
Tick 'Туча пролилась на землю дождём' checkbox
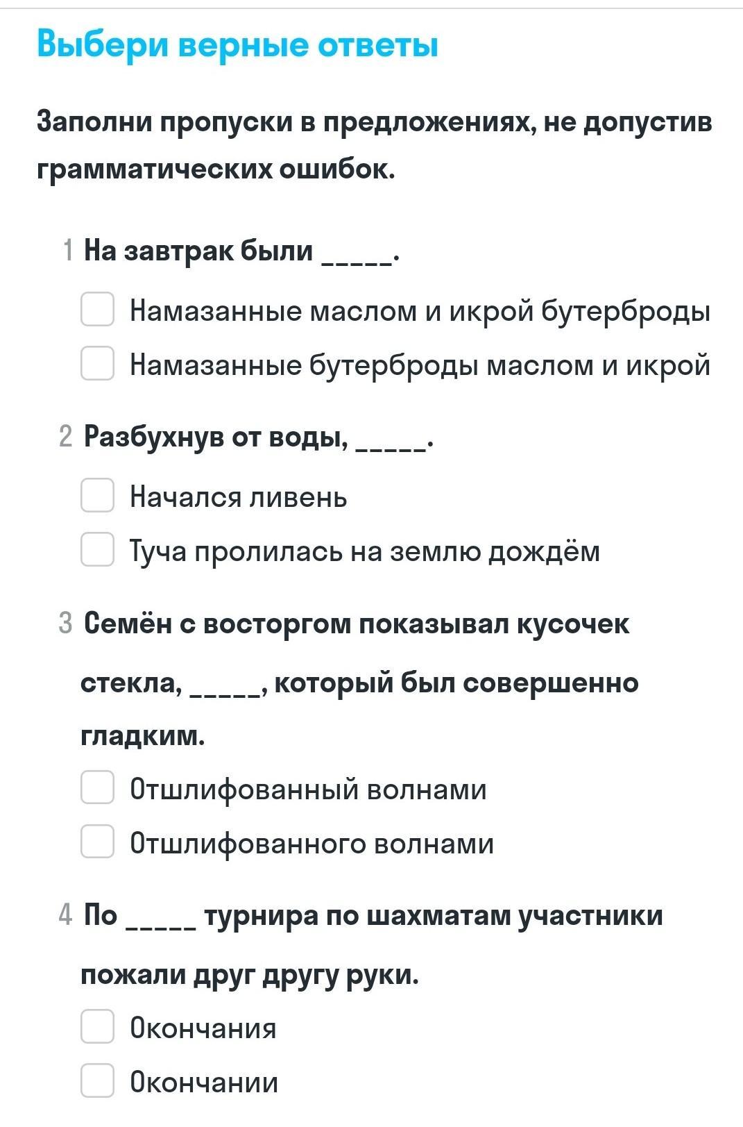click(x=97, y=549)
